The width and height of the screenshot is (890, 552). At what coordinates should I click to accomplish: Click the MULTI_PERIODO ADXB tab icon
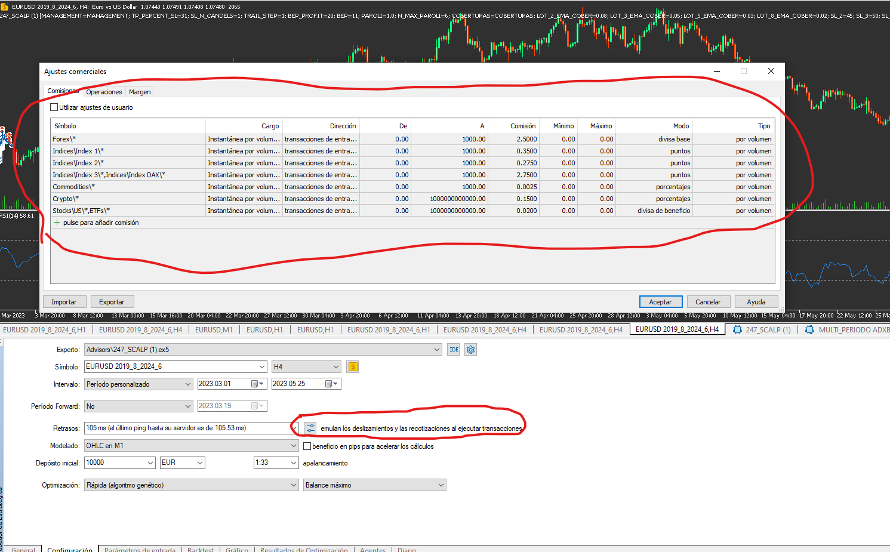point(809,329)
